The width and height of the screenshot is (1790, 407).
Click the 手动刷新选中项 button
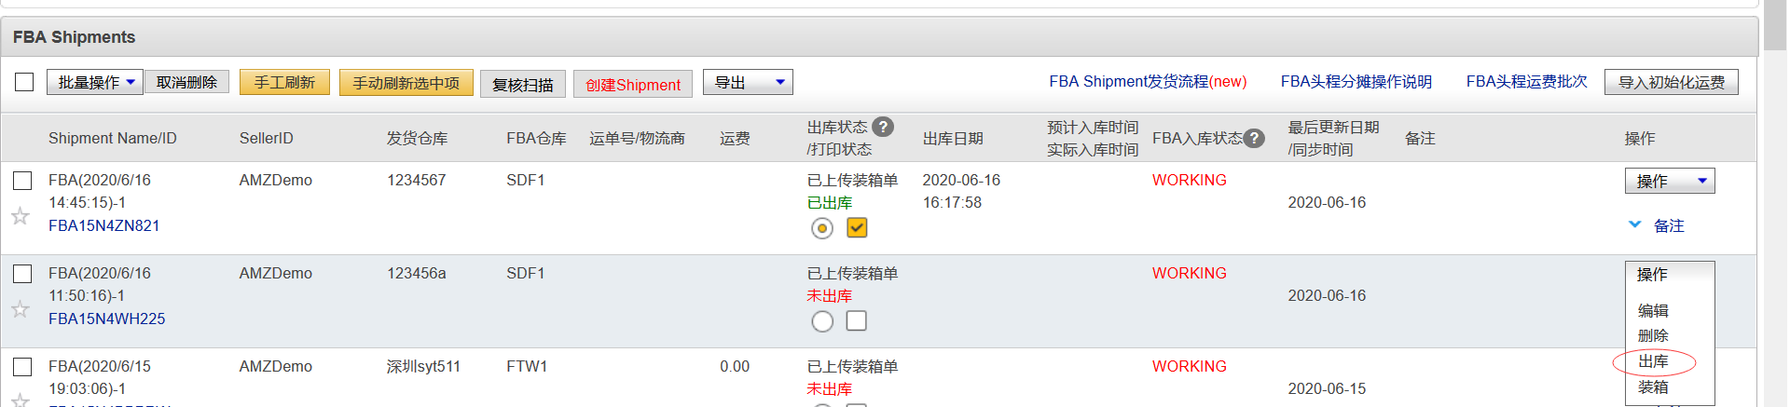click(x=406, y=82)
